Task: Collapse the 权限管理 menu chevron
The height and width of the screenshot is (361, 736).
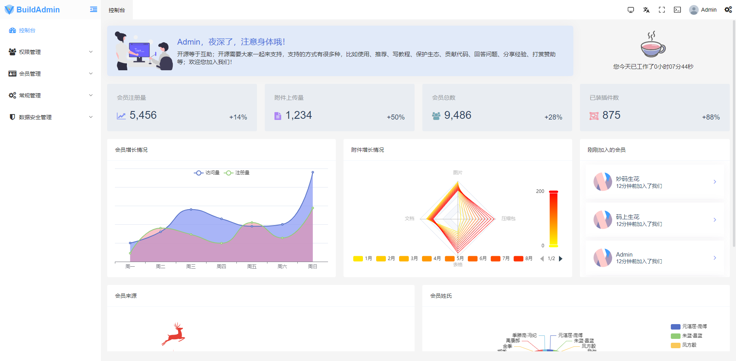Action: (91, 52)
